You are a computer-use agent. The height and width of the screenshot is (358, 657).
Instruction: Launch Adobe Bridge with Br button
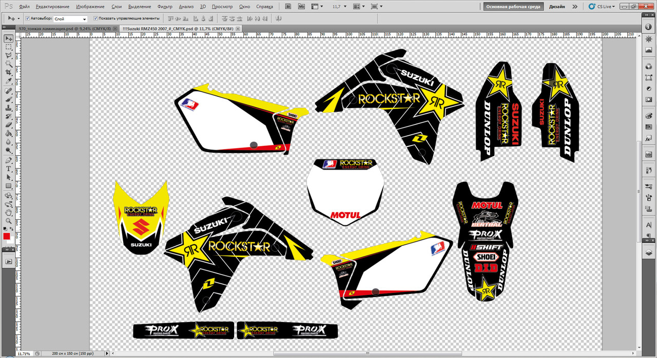coord(288,7)
